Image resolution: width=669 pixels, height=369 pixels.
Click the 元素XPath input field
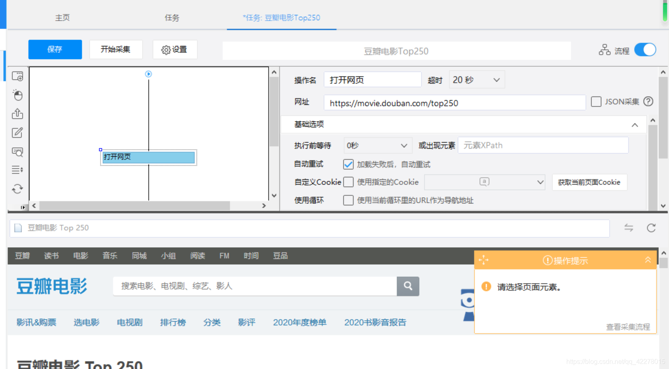click(543, 145)
